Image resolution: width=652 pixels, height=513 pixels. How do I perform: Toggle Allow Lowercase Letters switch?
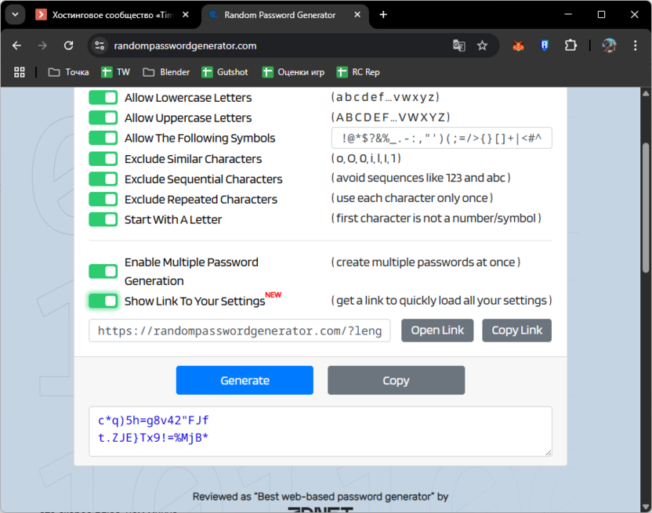(103, 98)
